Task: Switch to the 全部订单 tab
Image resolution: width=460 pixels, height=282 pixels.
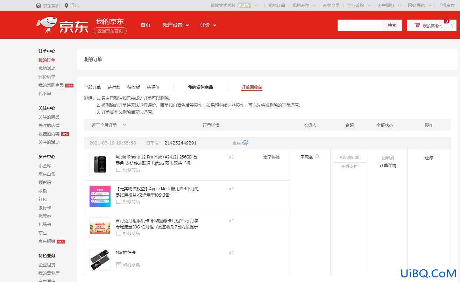Action: click(x=92, y=87)
